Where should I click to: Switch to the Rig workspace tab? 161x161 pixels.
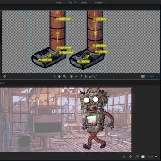click(x=71, y=2)
